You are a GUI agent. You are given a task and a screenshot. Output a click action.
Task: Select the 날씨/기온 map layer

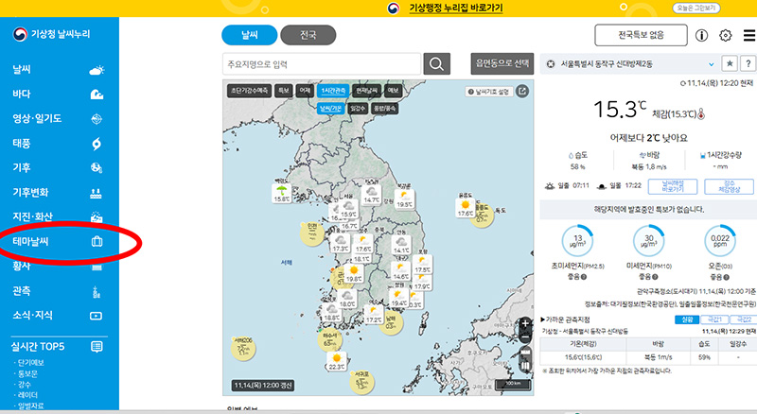(330, 109)
